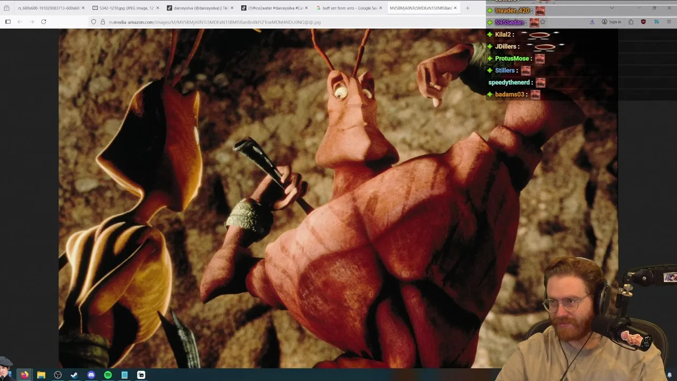Open Firefox from the taskbar

pos(24,375)
